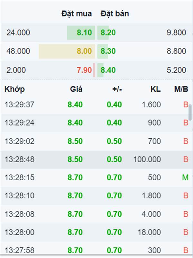This screenshot has width=193, height=258.
Task: Click the 5.200 ask volume
Action: coord(176,70)
